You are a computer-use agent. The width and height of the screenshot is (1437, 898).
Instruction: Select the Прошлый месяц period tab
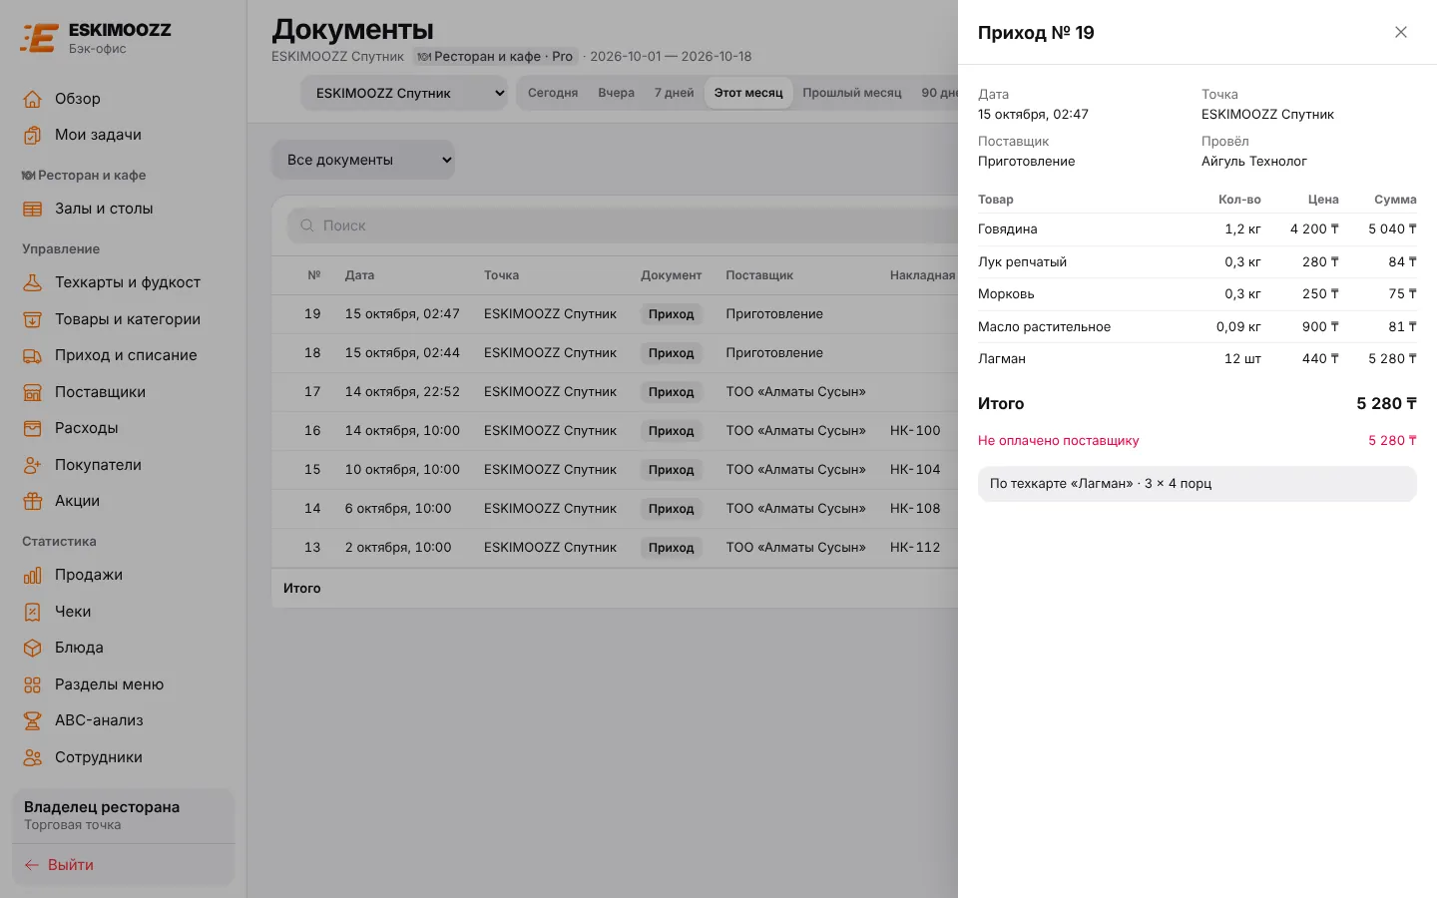coord(852,93)
